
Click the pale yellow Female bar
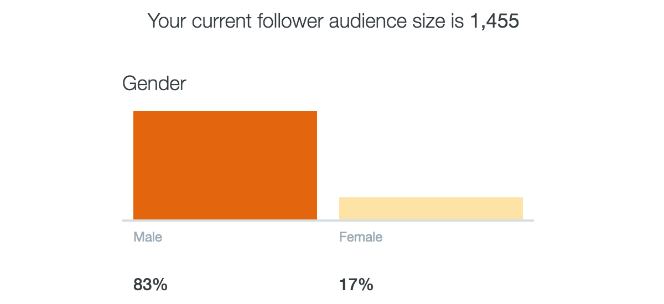click(430, 208)
